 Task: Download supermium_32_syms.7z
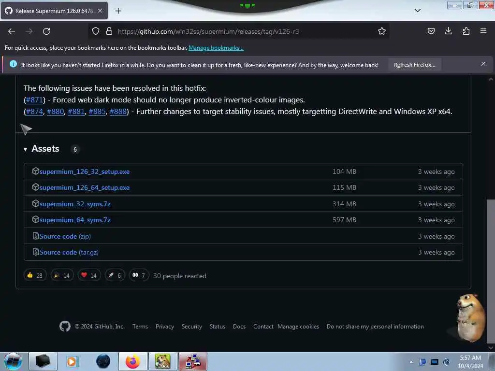click(75, 204)
